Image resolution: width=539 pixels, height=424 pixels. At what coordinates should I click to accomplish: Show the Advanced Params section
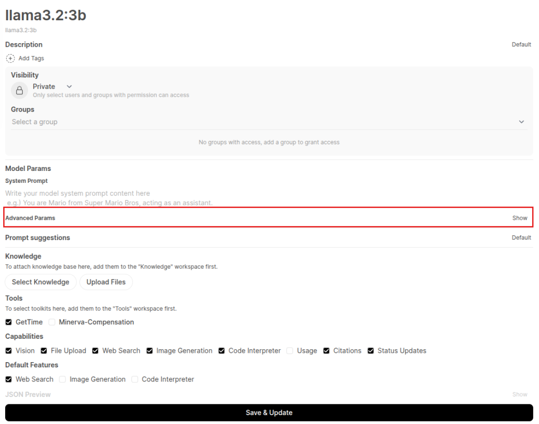pos(519,218)
